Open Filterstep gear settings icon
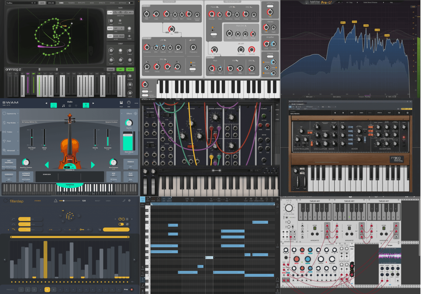Viewport: 421px width, 294px height. pyautogui.click(x=129, y=201)
